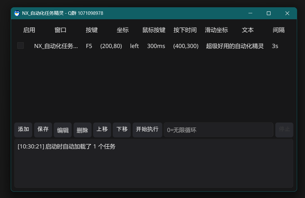Click the 按键 column header
The image size is (305, 198).
click(92, 30)
